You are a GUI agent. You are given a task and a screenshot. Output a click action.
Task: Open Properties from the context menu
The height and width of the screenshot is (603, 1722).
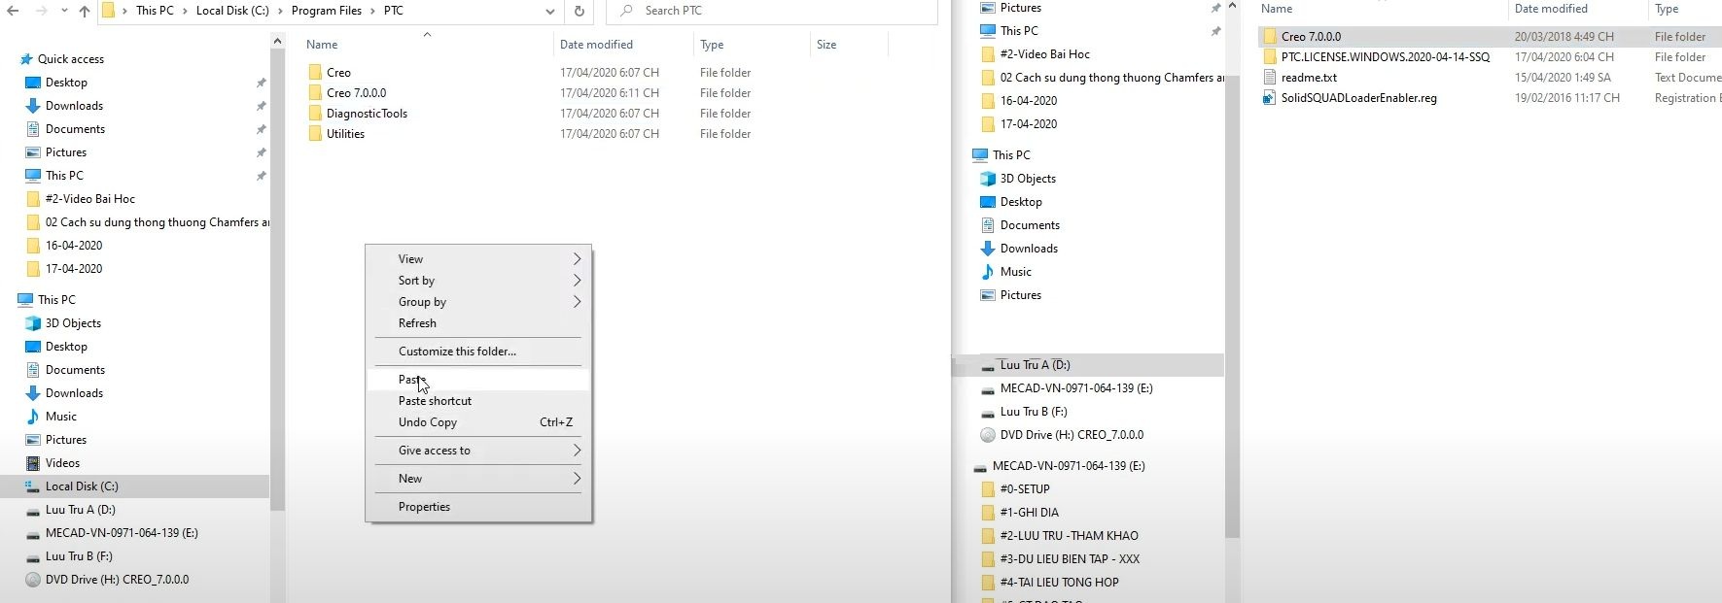[x=478, y=507]
